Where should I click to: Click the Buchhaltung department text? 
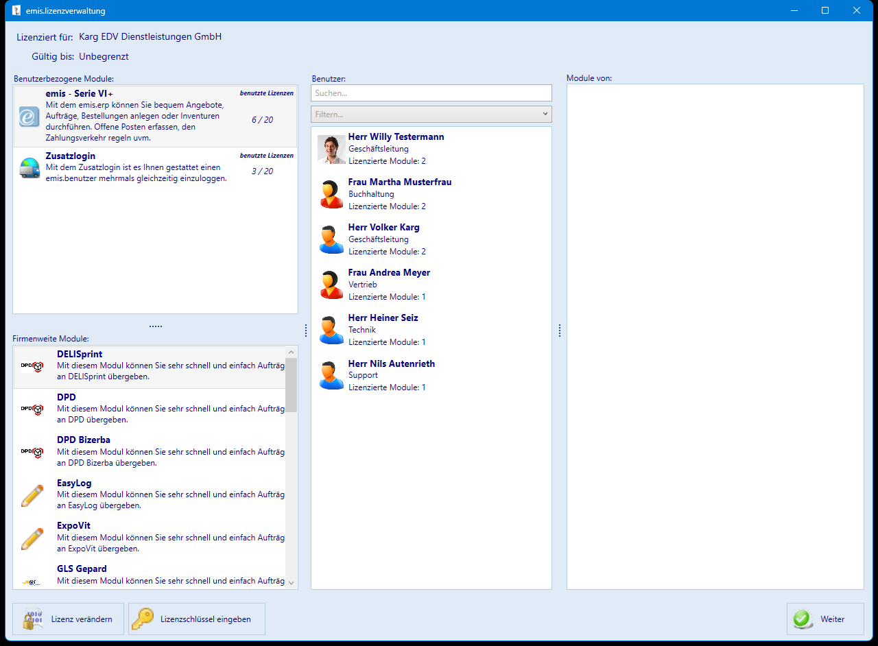pyautogui.click(x=371, y=194)
